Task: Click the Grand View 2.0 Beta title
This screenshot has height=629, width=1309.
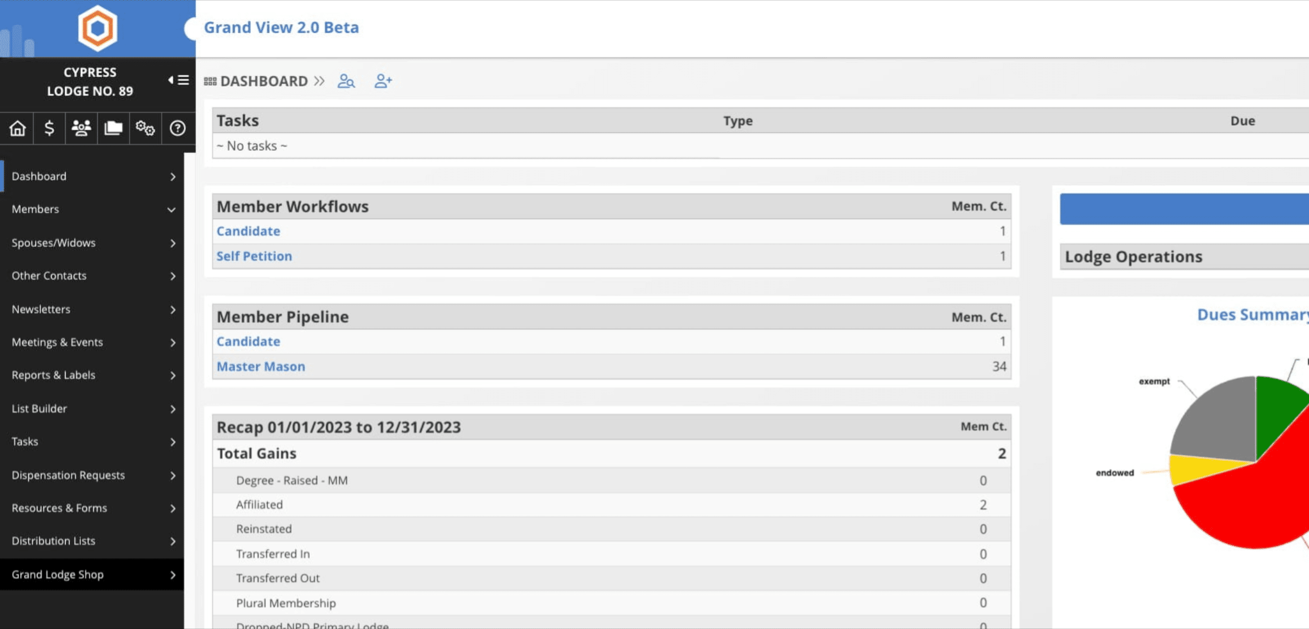Action: point(281,28)
